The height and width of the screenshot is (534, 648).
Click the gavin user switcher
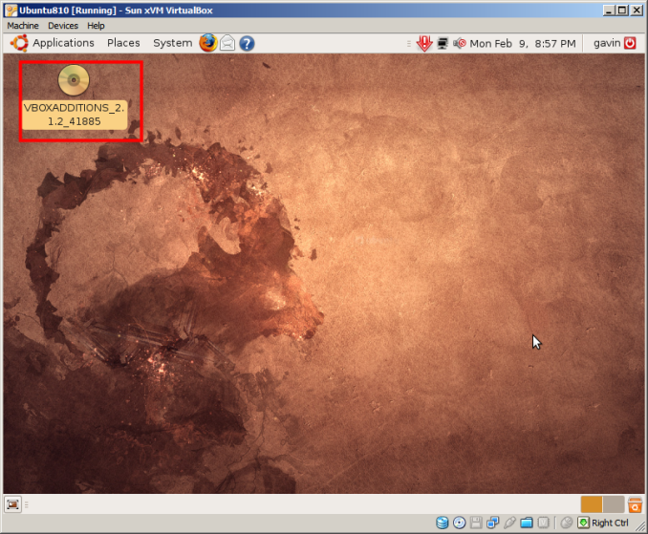point(607,43)
